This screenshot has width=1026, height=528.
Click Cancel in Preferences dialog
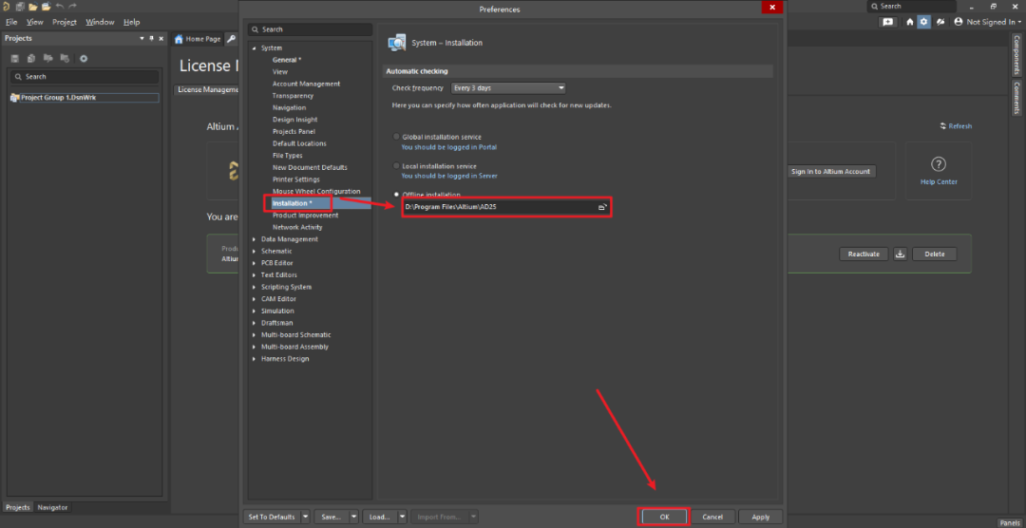click(712, 517)
